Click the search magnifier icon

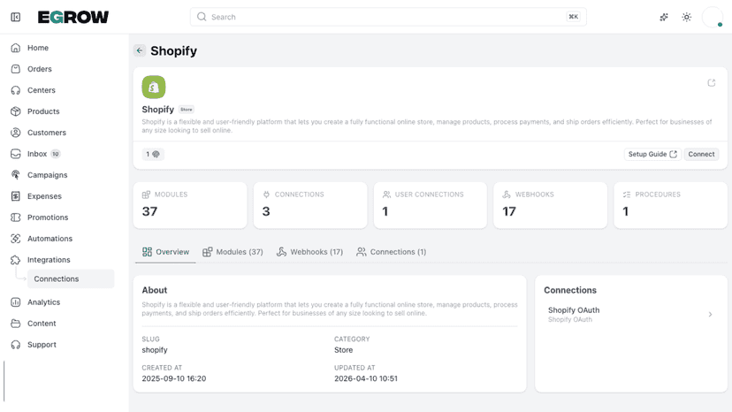[x=202, y=17]
